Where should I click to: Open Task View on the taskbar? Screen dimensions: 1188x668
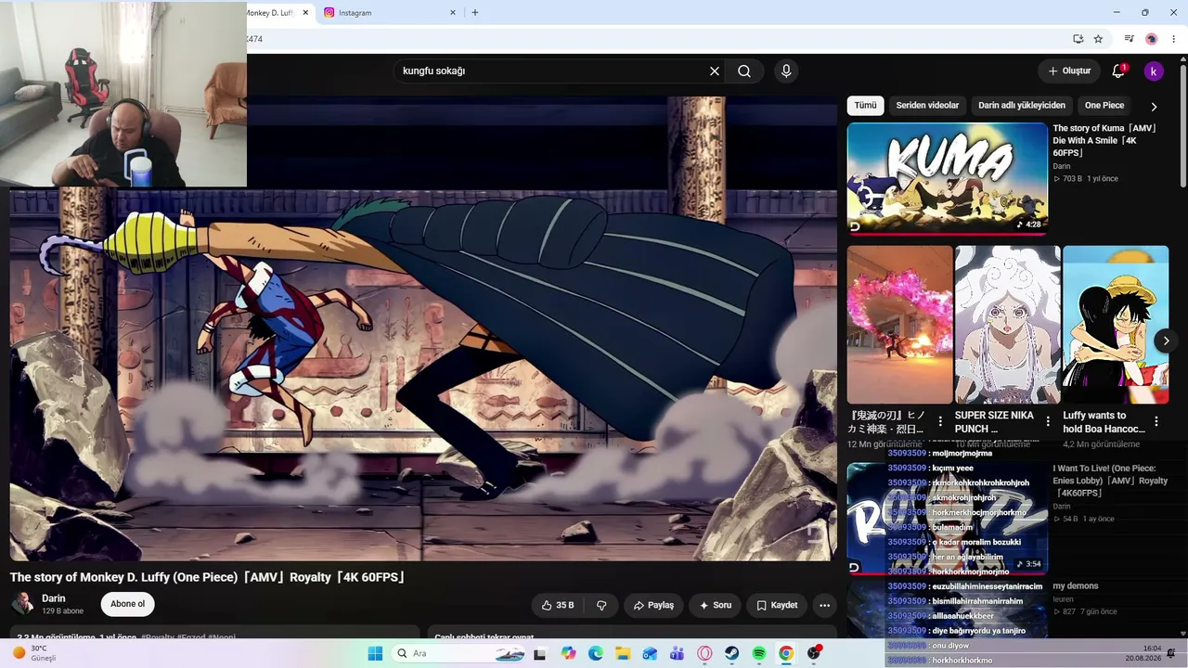pos(539,653)
